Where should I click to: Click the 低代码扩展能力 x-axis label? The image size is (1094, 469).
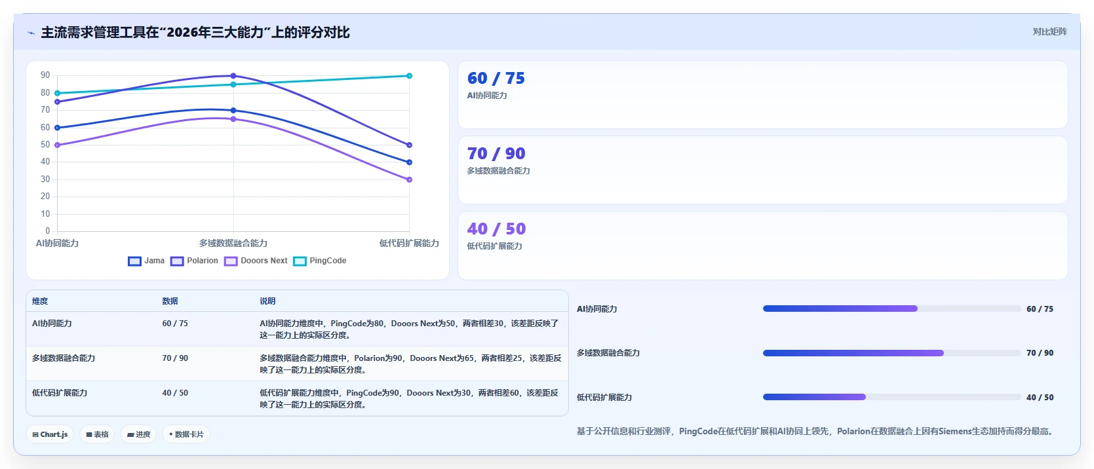tap(409, 243)
